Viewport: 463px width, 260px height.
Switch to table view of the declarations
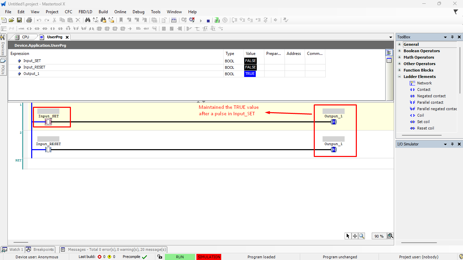point(389,61)
